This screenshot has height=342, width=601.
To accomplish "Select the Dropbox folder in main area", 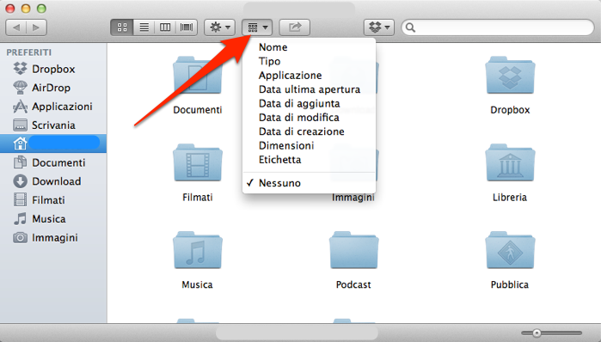I will (x=510, y=76).
